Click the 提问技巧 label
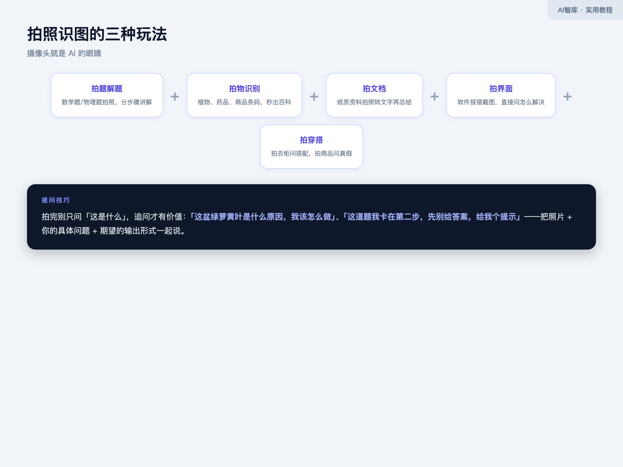Viewport: 623px width, 467px height. tap(56, 200)
